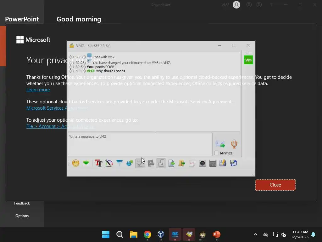
Task: Open PowerPoint help question mark
Action: (271, 5)
